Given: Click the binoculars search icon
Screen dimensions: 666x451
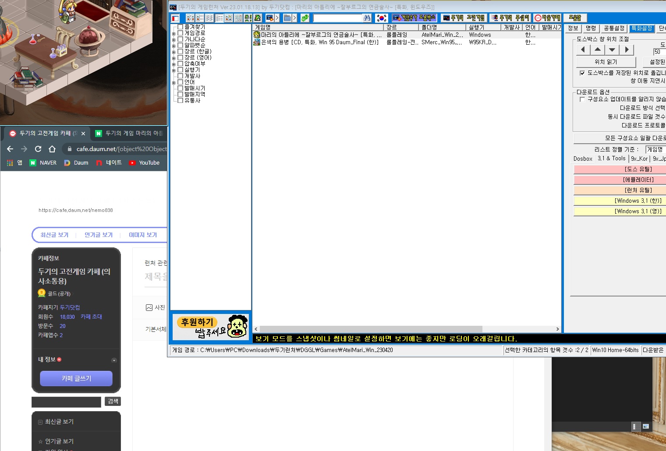Looking at the screenshot, I should [367, 18].
